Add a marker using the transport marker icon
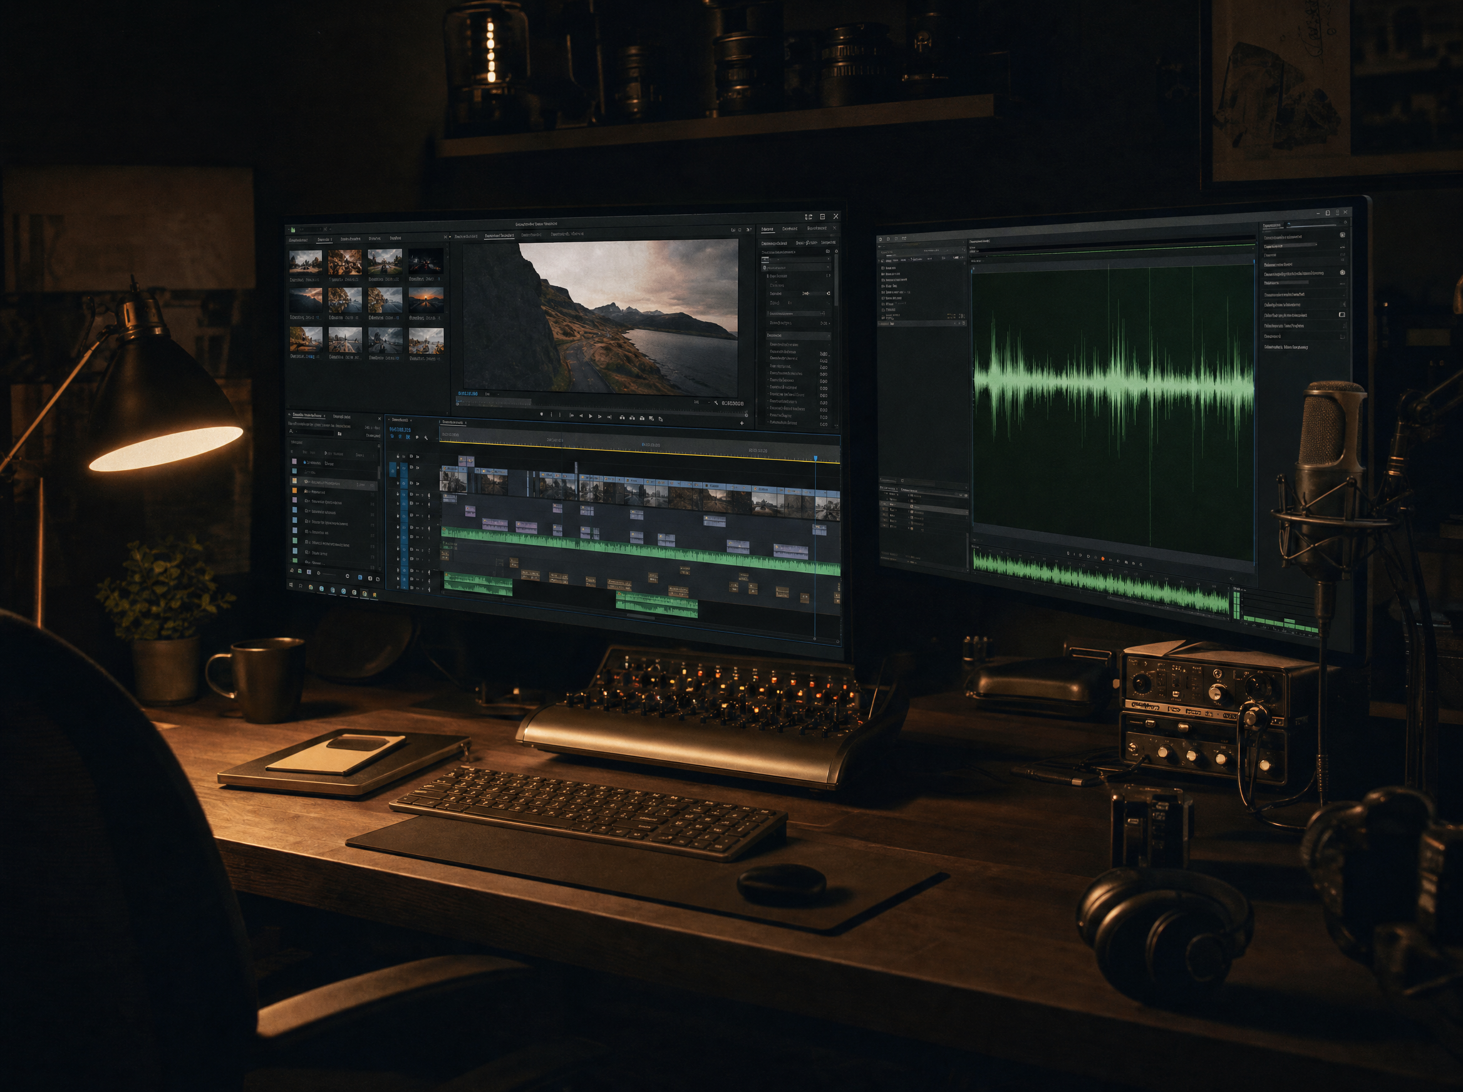Screen dimensions: 1463x1092 (x=542, y=415)
